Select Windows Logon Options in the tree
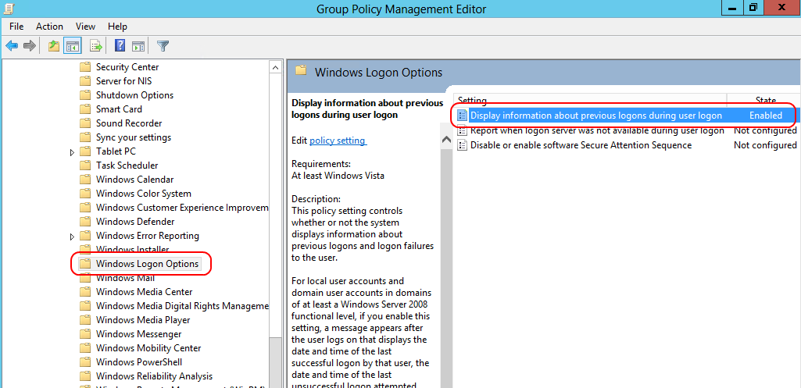 click(147, 264)
